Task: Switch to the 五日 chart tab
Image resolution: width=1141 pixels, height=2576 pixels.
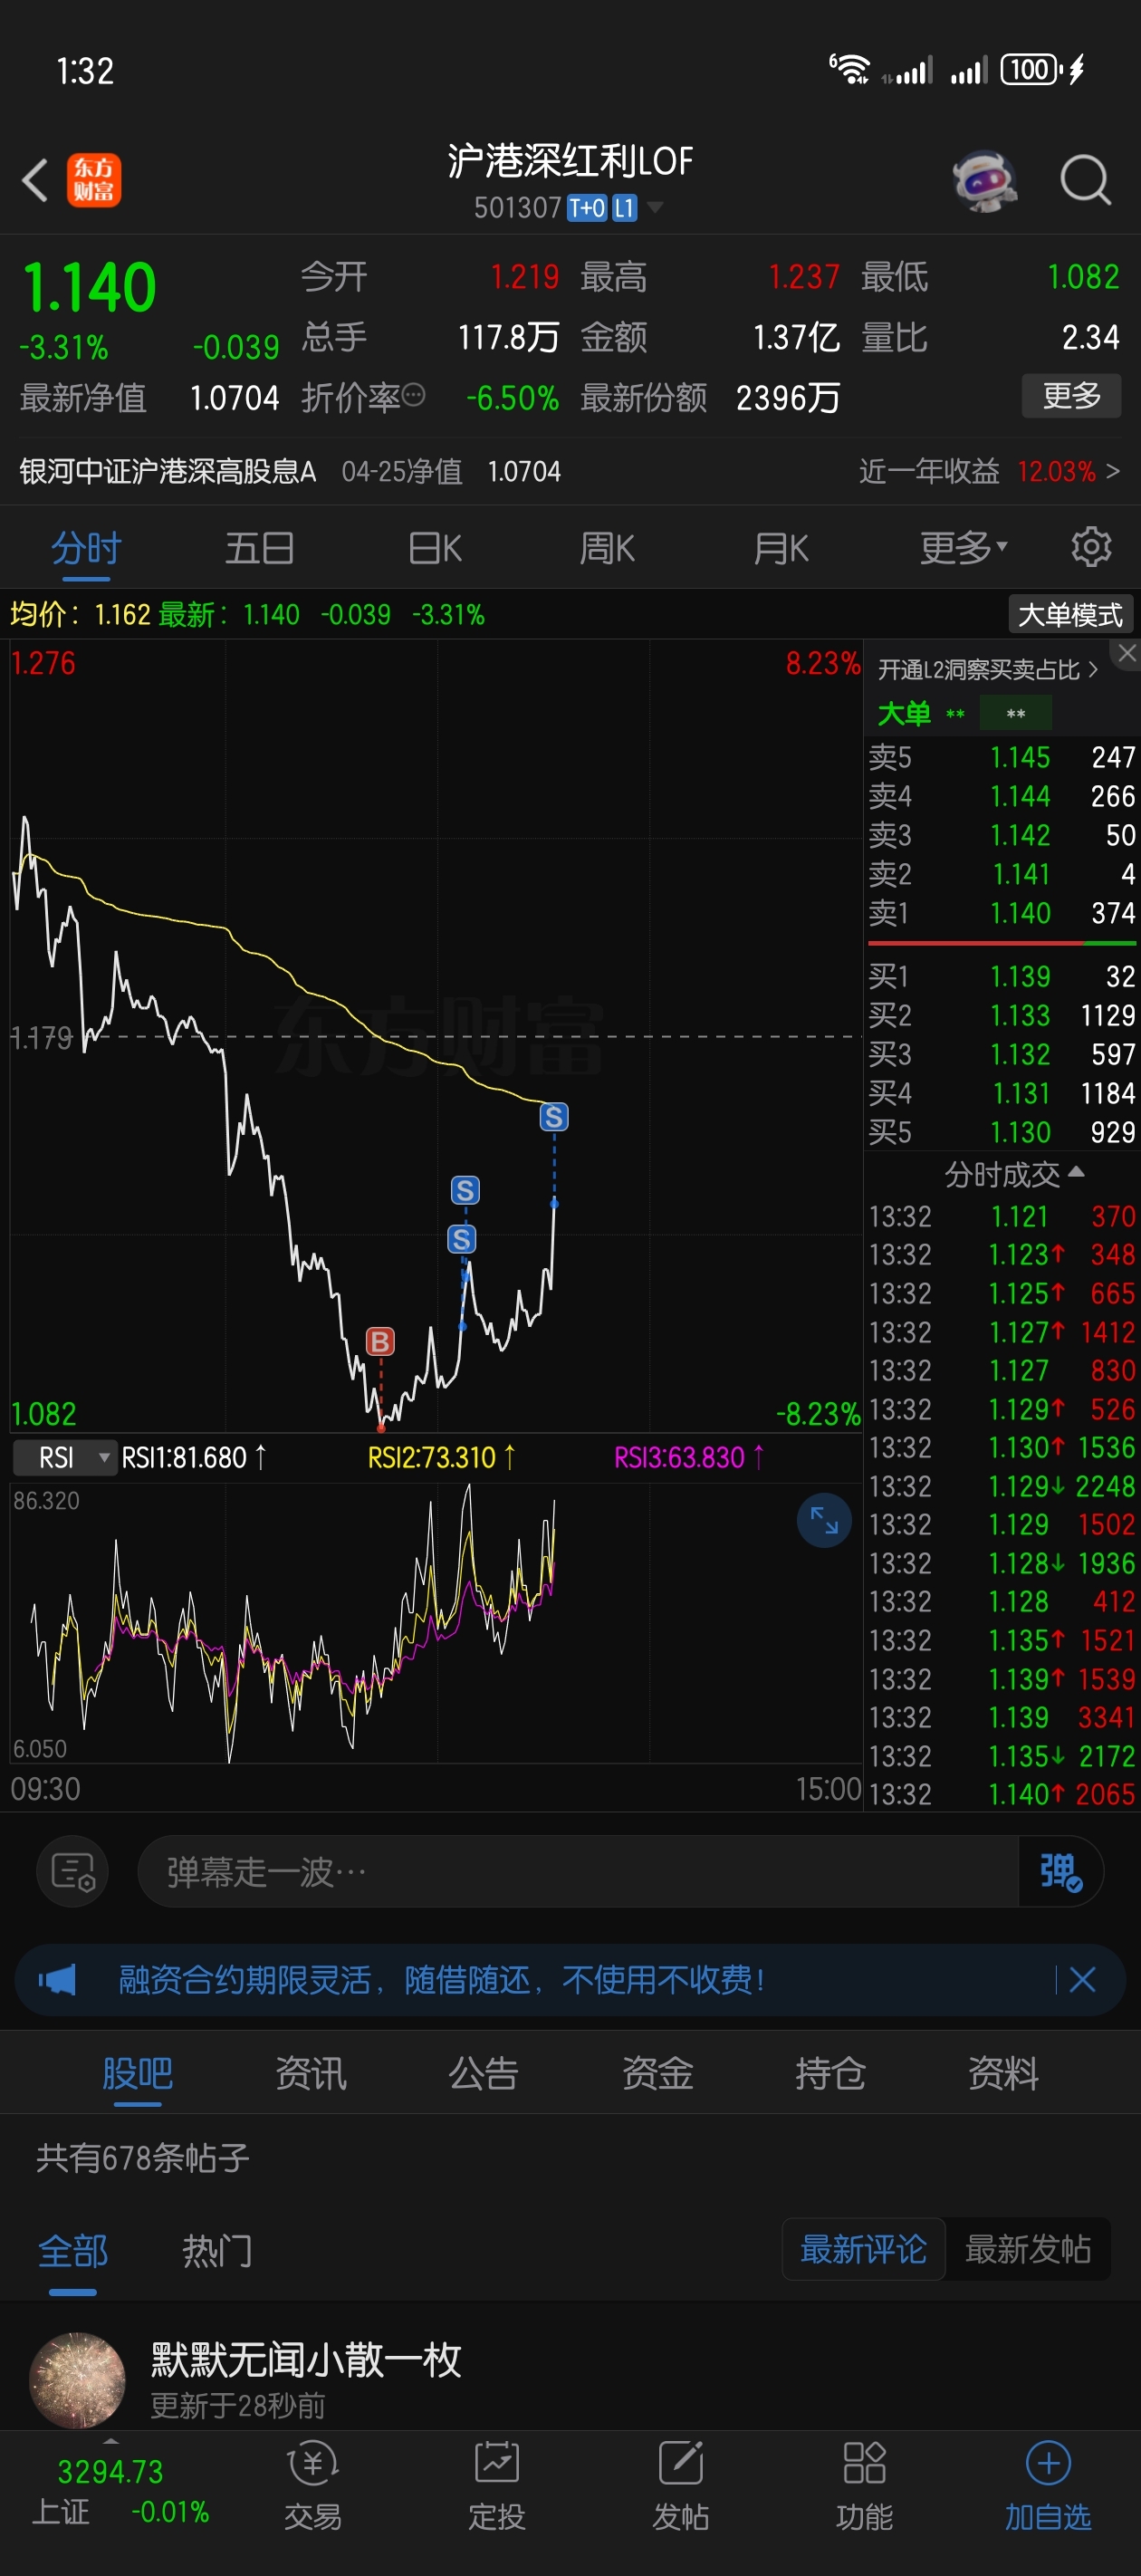Action: 260,547
